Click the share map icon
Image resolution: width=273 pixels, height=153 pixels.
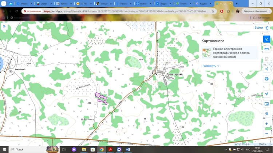coord(266,69)
